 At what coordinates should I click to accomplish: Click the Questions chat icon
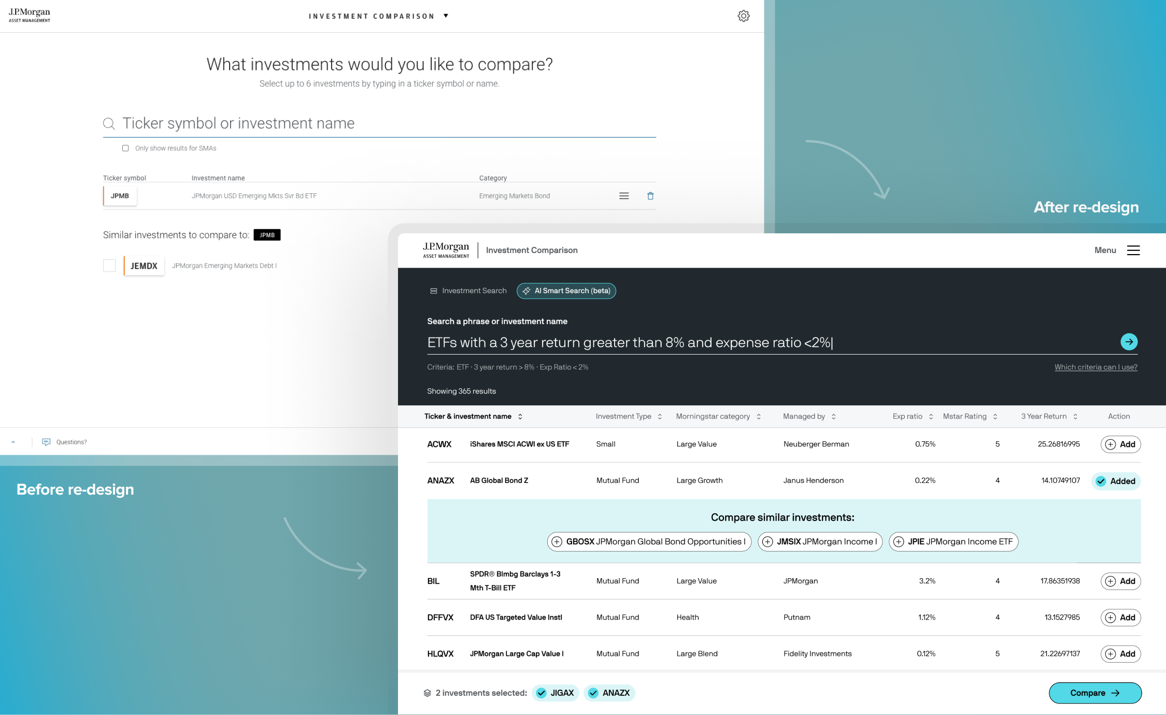pyautogui.click(x=46, y=442)
